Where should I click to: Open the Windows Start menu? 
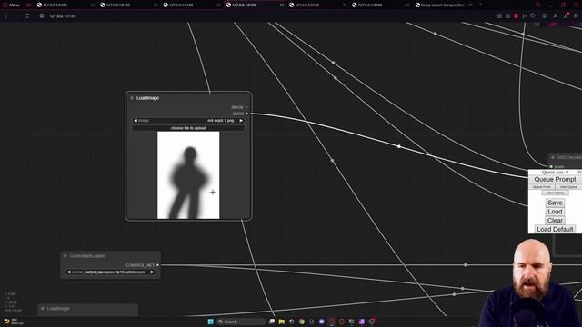[x=210, y=322]
